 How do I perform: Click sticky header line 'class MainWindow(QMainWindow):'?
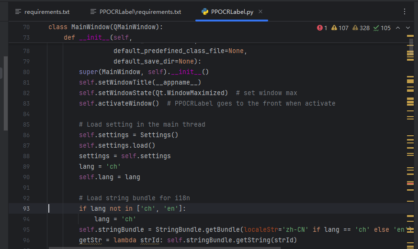[x=105, y=27]
